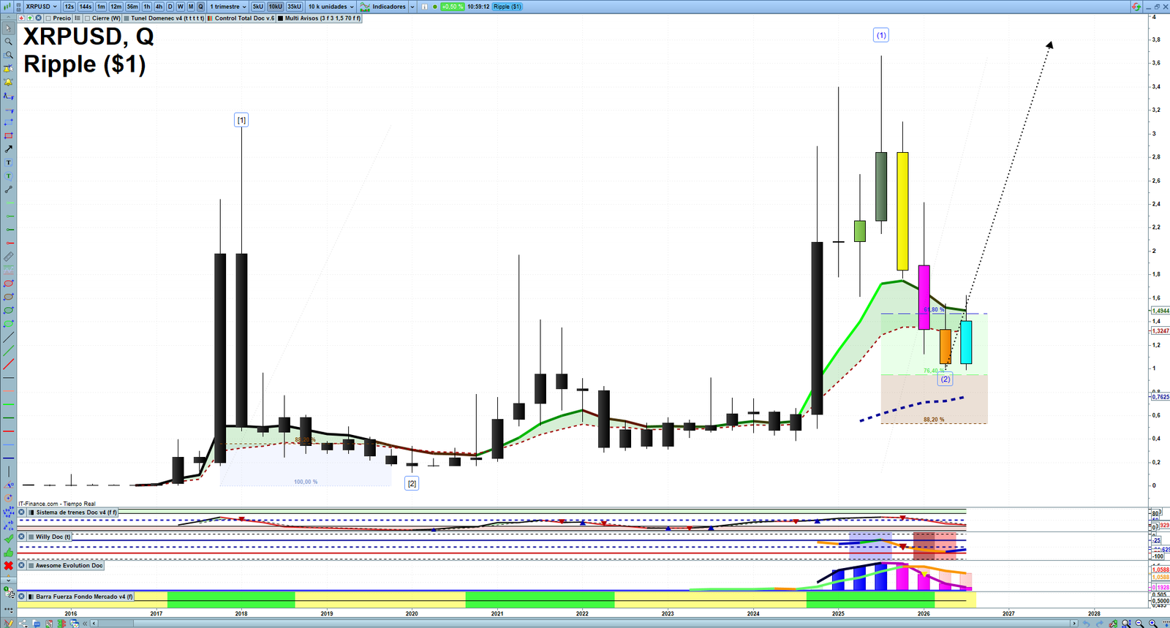
Task: Open the price settings list icon
Action: (x=78, y=18)
